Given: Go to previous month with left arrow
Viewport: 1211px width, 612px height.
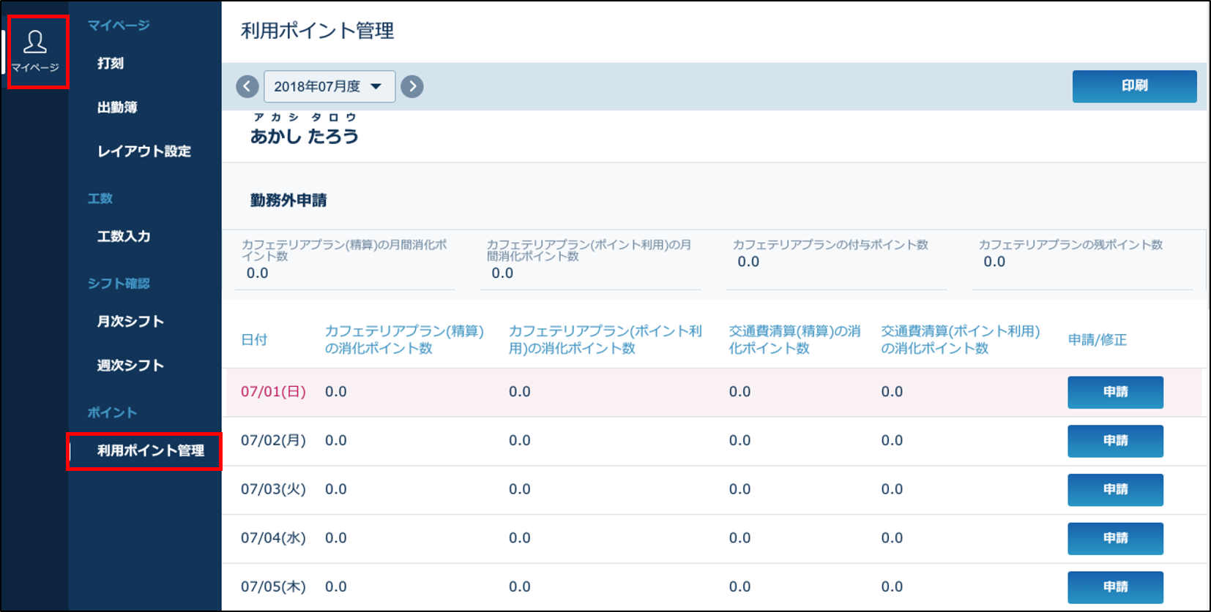Looking at the screenshot, I should tap(247, 86).
